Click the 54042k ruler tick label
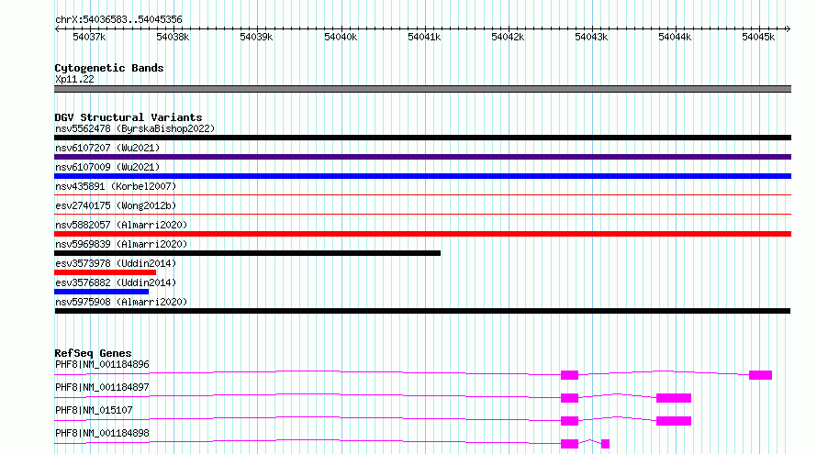The width and height of the screenshot is (817, 454). coord(508,37)
